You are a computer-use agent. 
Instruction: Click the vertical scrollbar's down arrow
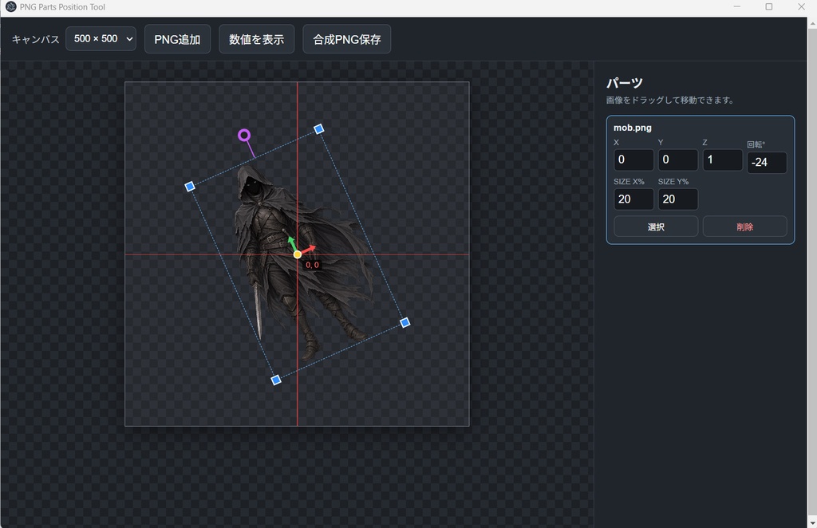812,522
